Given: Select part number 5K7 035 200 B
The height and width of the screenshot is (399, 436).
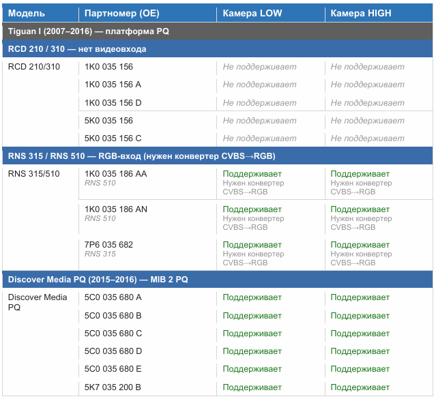Looking at the screenshot, I should coord(113,387).
